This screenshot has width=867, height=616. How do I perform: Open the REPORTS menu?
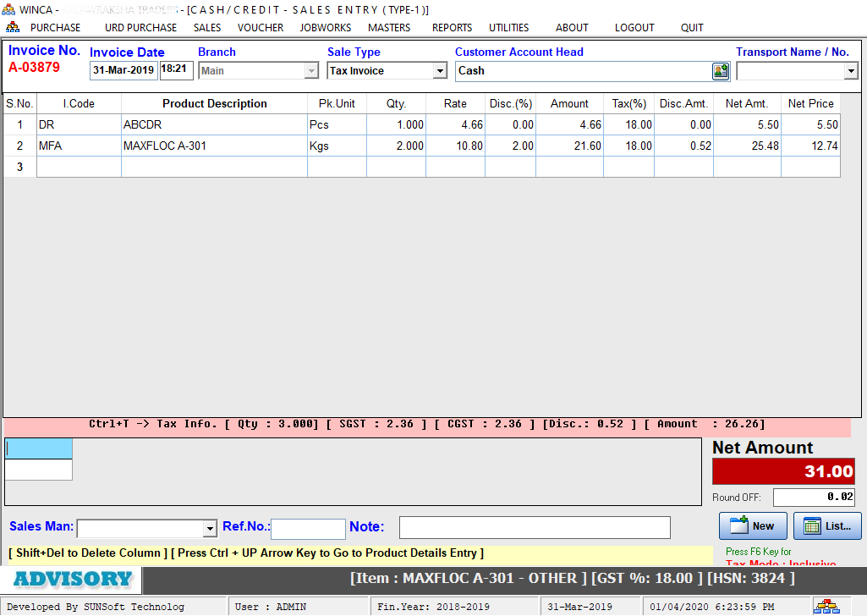(x=453, y=28)
